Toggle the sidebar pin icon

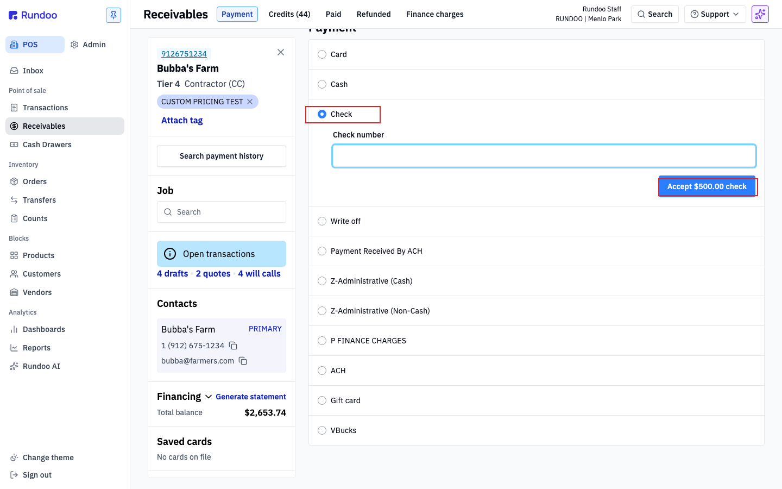point(113,15)
